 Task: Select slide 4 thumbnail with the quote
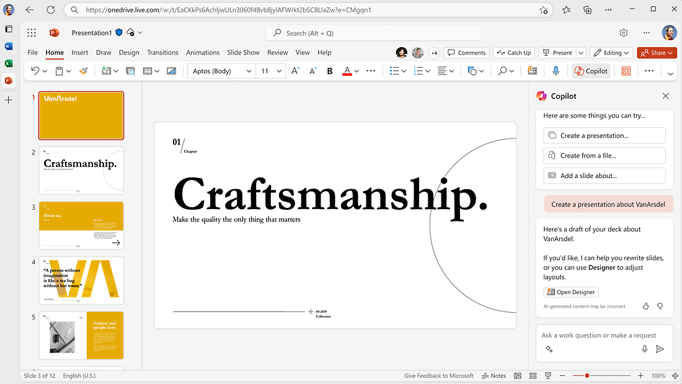pyautogui.click(x=81, y=280)
